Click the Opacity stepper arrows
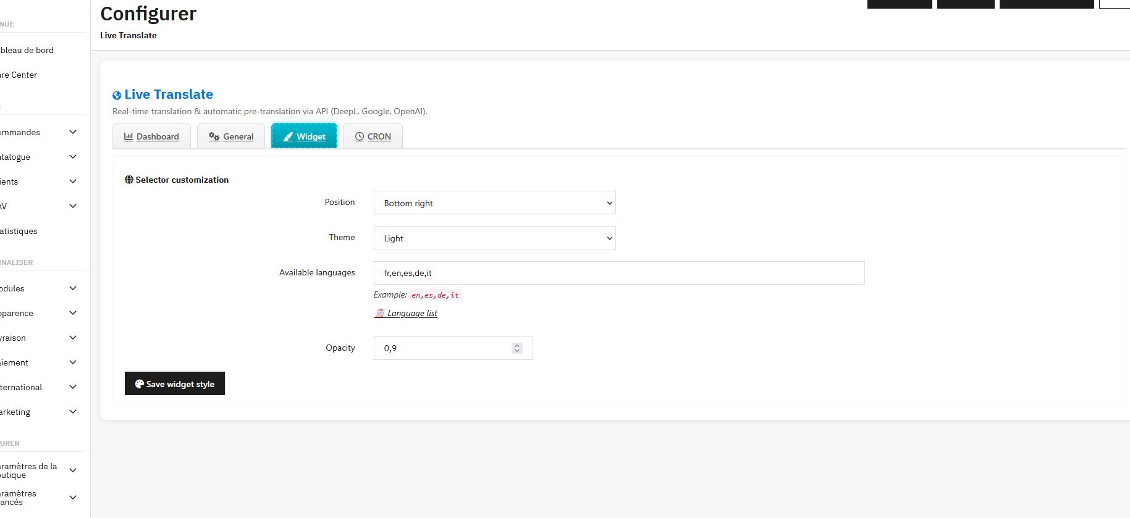 pos(517,348)
